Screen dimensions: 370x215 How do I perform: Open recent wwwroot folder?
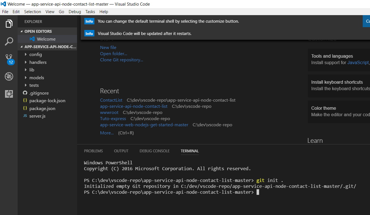tap(109, 113)
